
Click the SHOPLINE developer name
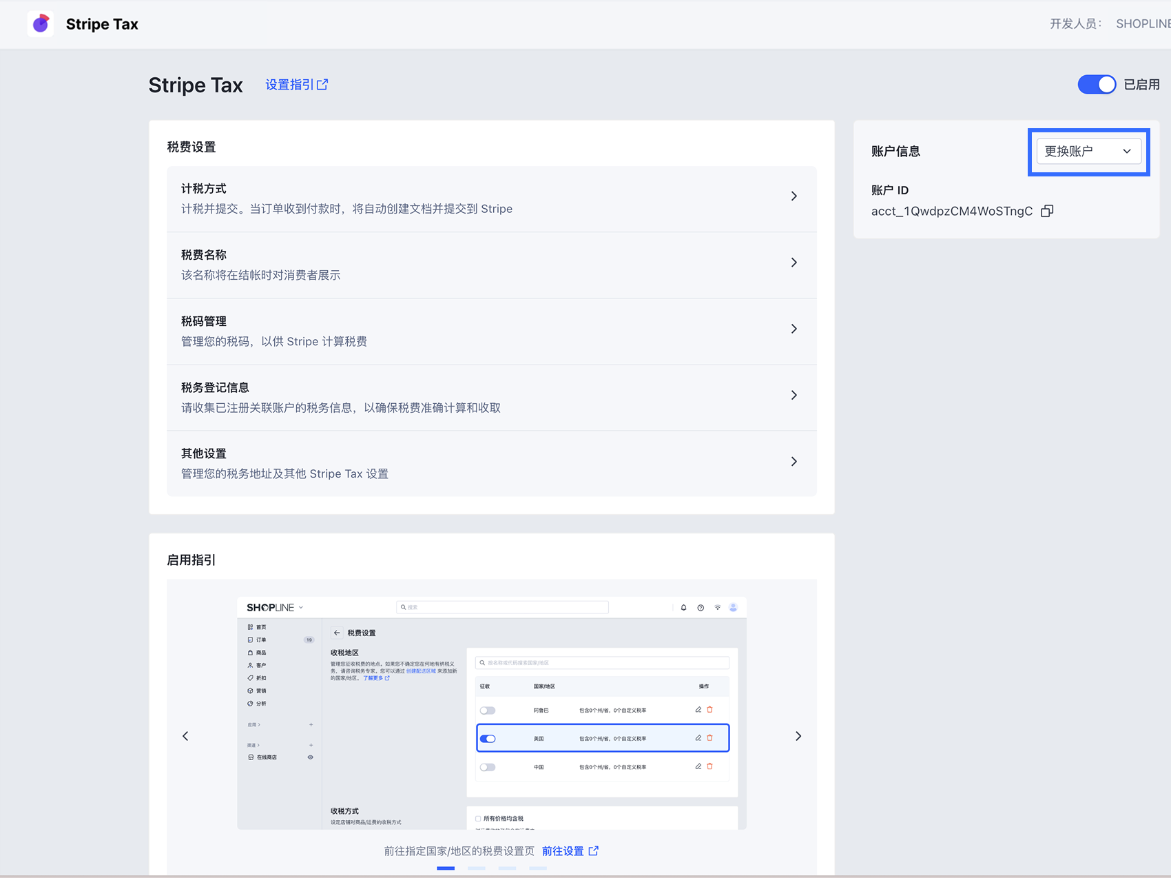(1143, 24)
